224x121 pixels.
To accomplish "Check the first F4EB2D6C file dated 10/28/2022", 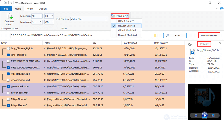I will pyautogui.click(x=8, y=61).
